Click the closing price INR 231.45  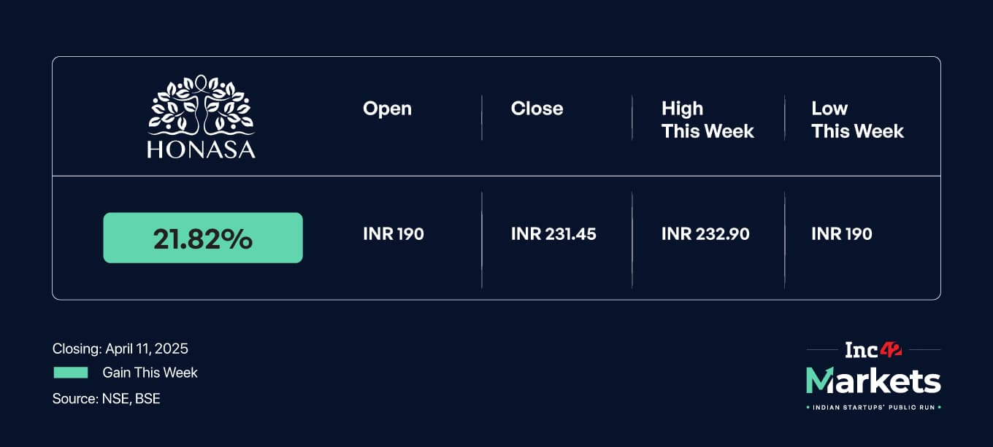553,234
